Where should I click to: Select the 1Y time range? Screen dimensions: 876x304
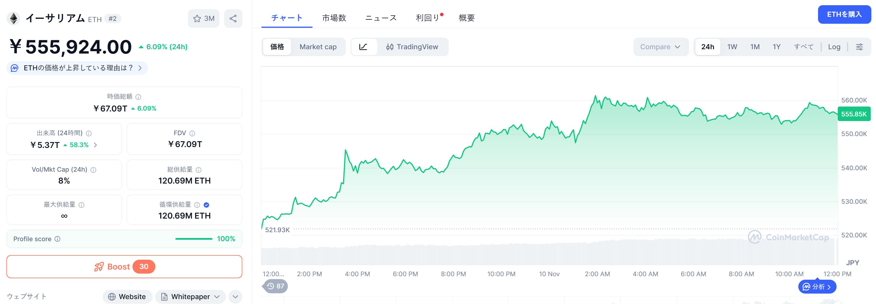click(776, 47)
